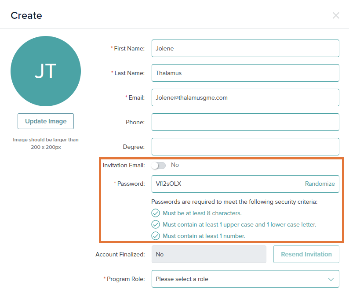
Task: Click the empty Degree field
Action: tap(245, 147)
